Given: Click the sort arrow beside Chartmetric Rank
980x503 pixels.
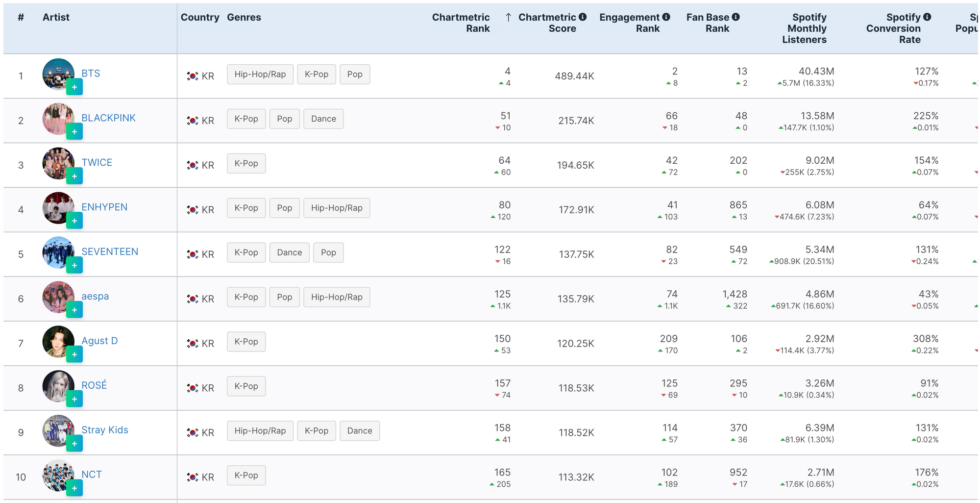Looking at the screenshot, I should [x=508, y=18].
